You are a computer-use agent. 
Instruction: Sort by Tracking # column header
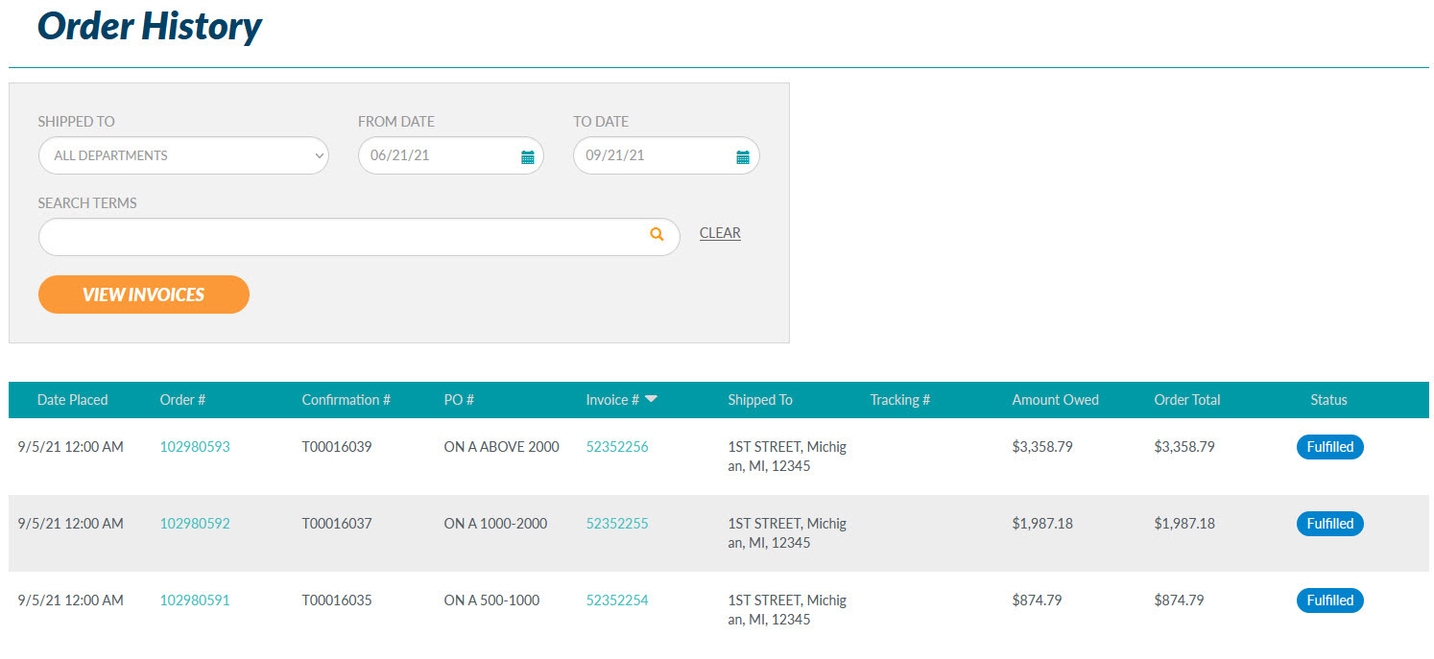[900, 400]
